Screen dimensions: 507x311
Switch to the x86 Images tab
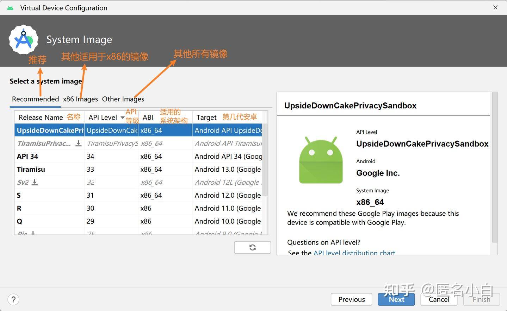click(80, 99)
